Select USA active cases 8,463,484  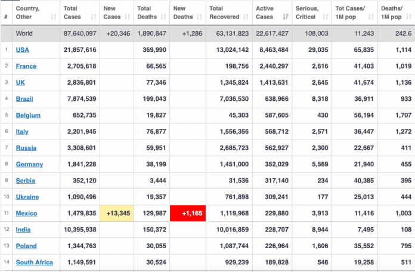click(274, 50)
